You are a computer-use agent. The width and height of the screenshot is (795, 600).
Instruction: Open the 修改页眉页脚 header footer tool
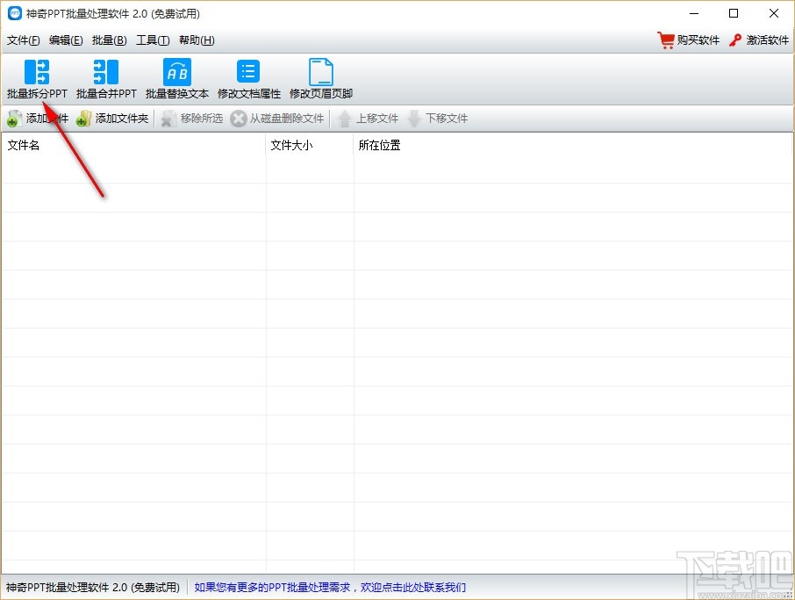point(321,79)
